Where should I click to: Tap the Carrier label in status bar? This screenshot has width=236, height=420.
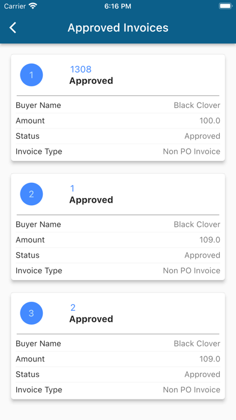[x=15, y=6]
